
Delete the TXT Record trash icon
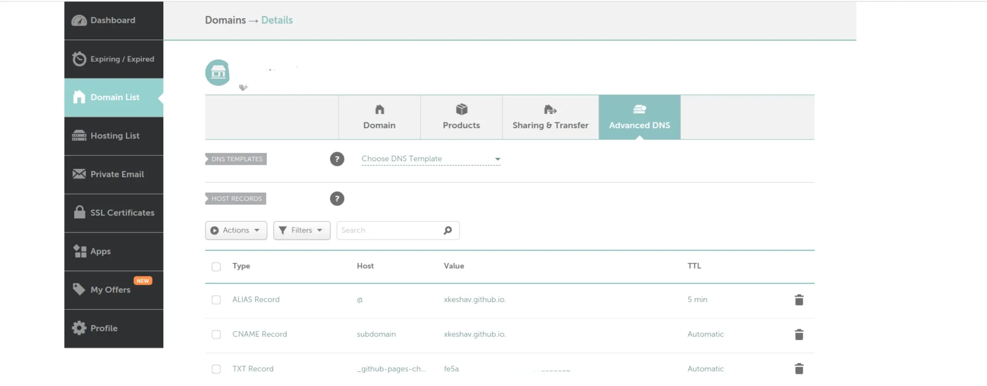tap(799, 369)
